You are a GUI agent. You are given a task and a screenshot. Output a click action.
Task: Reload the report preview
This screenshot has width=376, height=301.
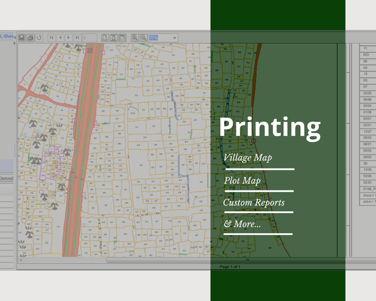point(39,38)
